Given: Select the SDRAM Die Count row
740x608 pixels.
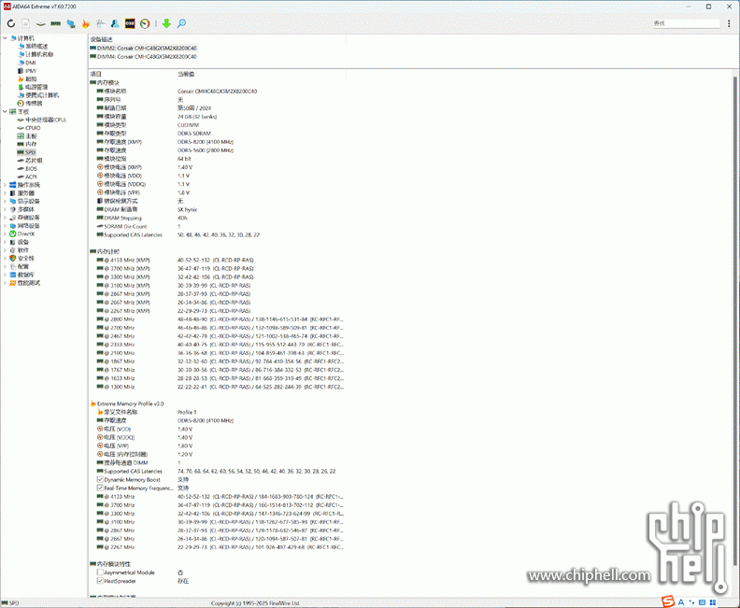Looking at the screenshot, I should 217,226.
